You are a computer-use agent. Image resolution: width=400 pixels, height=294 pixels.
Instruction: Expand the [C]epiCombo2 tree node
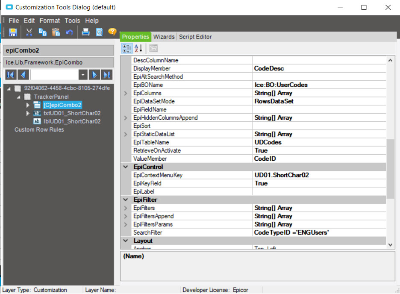(x=27, y=105)
